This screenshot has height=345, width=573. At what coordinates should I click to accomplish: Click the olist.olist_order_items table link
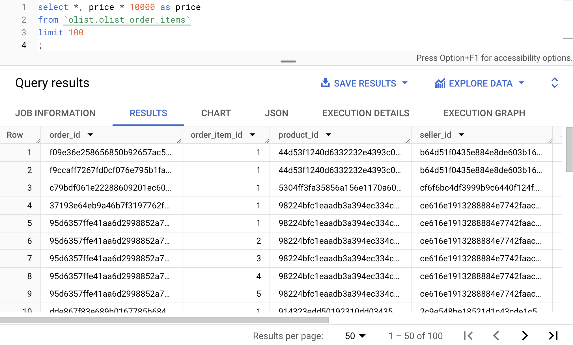[x=127, y=20]
